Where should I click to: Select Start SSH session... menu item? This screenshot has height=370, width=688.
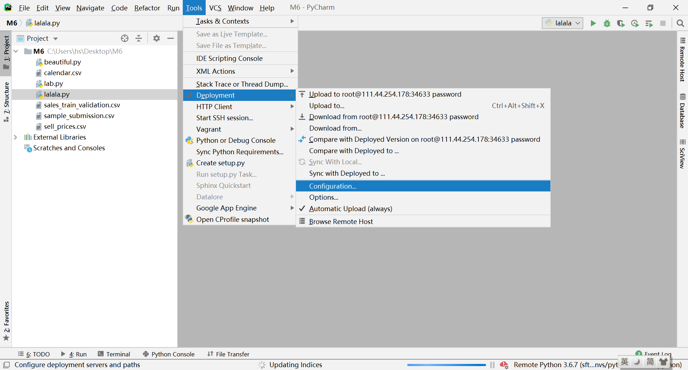pos(240,118)
